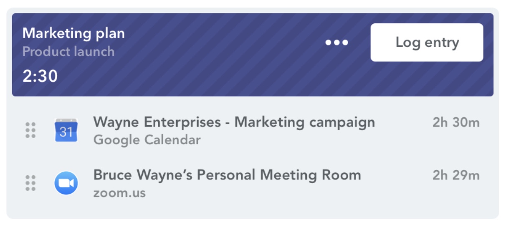The width and height of the screenshot is (506, 227).
Task: Open the three-dot more options menu
Action: pos(337,43)
